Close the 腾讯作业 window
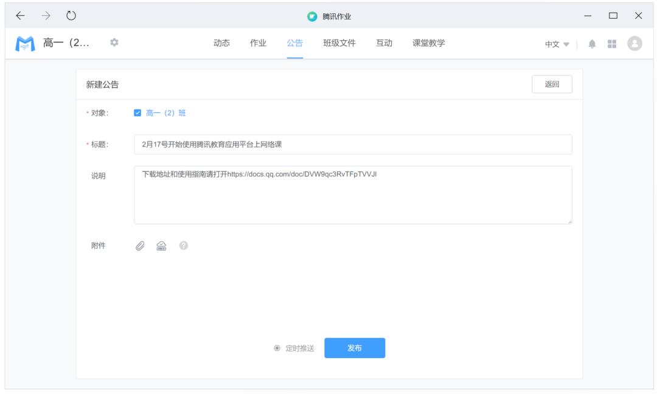The width and height of the screenshot is (657, 394). tap(638, 16)
